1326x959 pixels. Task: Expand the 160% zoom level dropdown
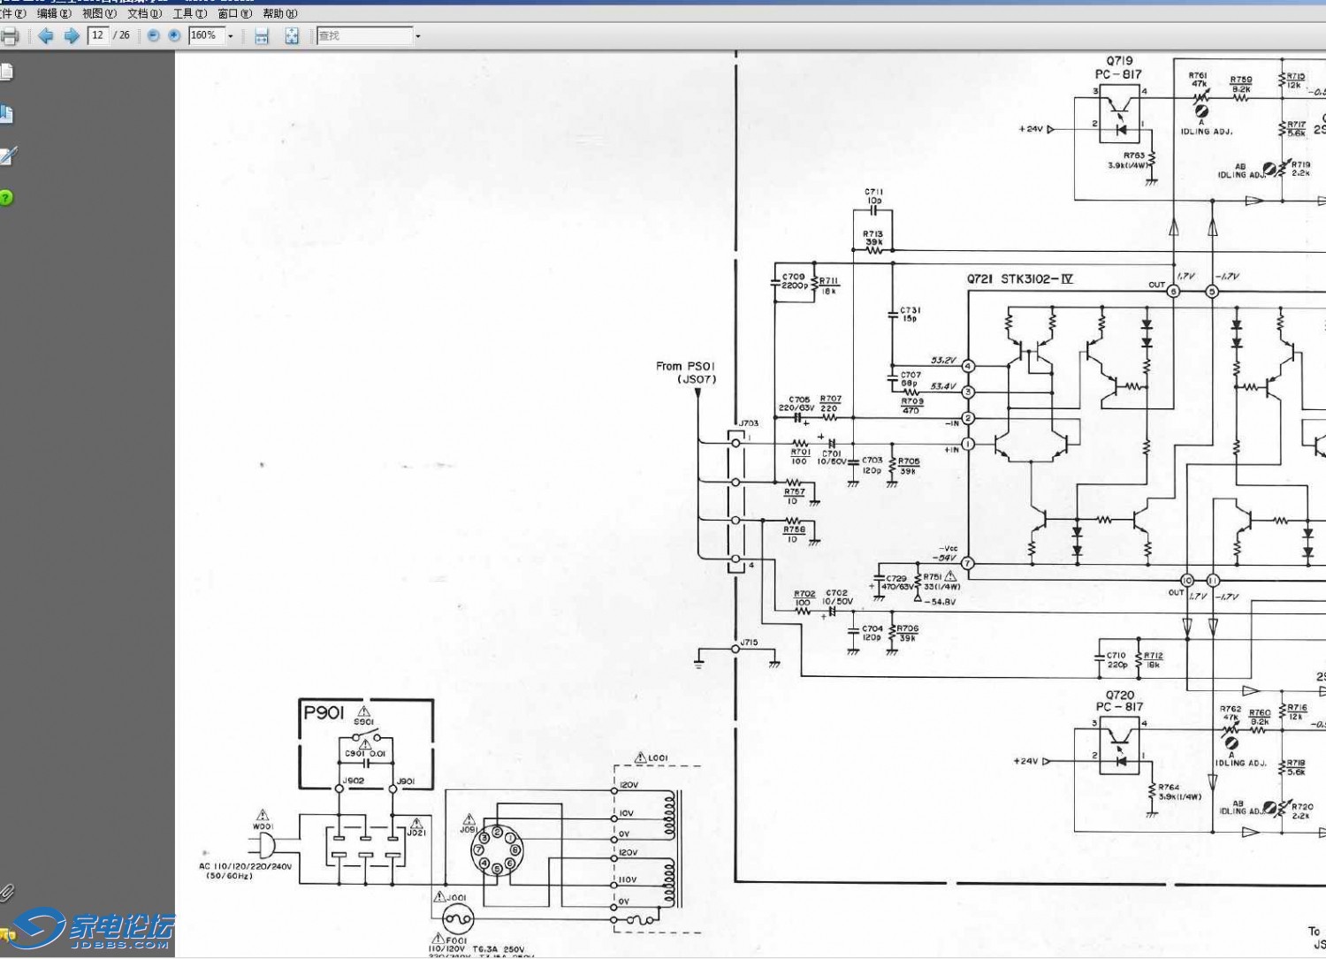coord(231,36)
